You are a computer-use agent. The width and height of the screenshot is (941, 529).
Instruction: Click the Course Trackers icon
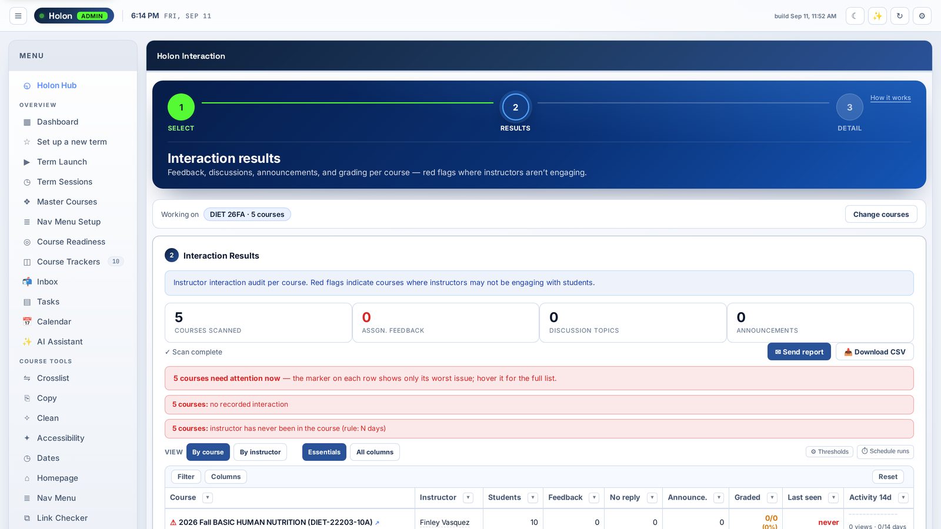[x=27, y=262]
